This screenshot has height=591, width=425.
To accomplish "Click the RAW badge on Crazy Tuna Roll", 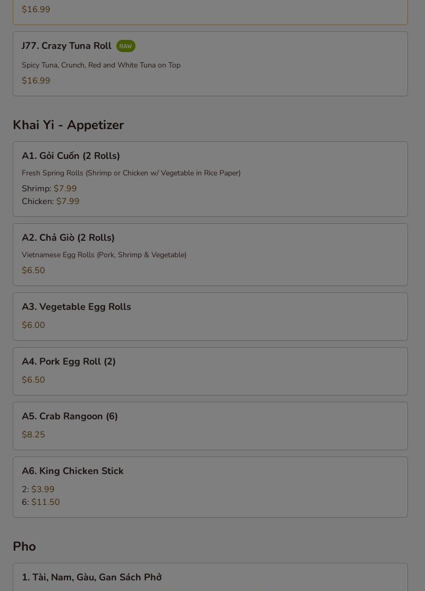I will pyautogui.click(x=125, y=46).
